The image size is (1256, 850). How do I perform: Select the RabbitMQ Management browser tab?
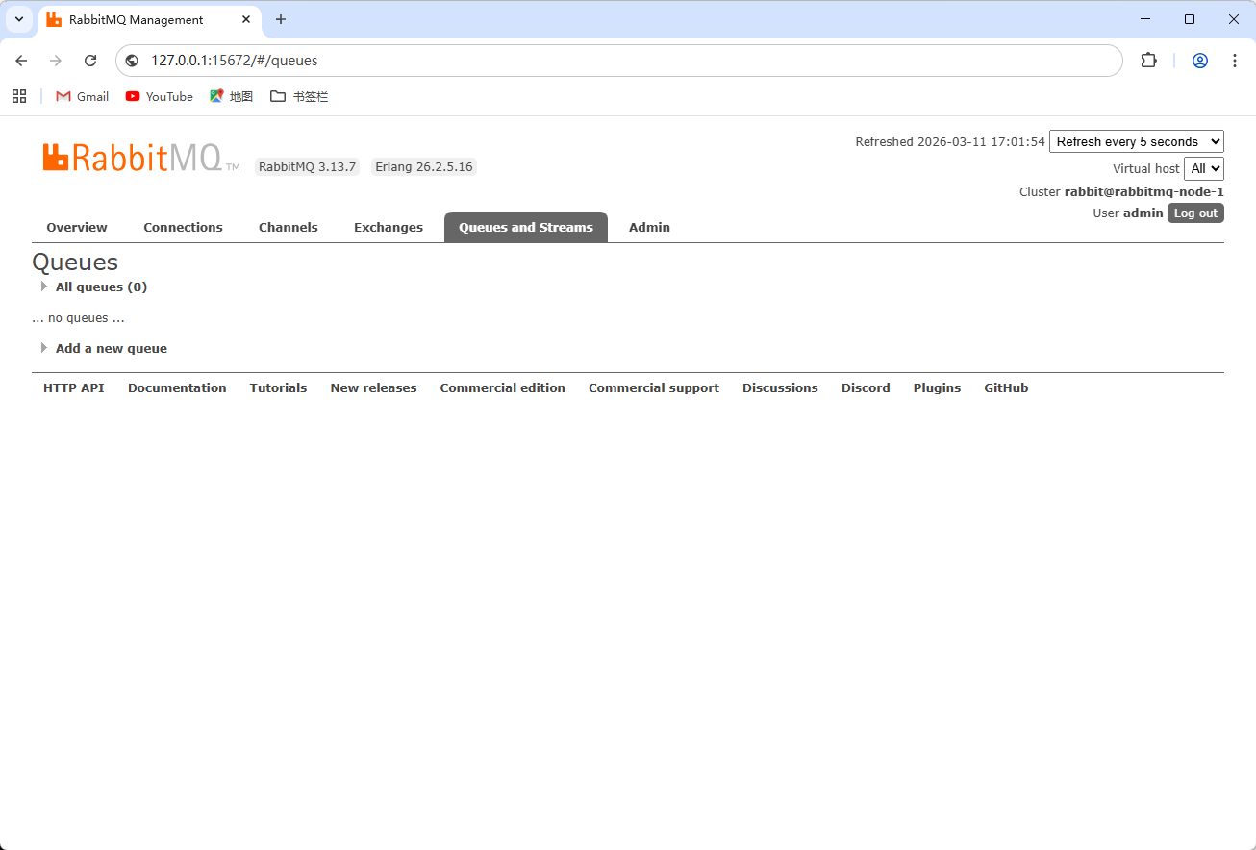click(150, 19)
